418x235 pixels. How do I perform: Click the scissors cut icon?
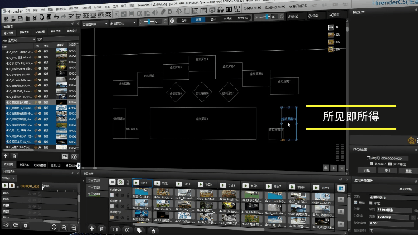tap(35, 18)
